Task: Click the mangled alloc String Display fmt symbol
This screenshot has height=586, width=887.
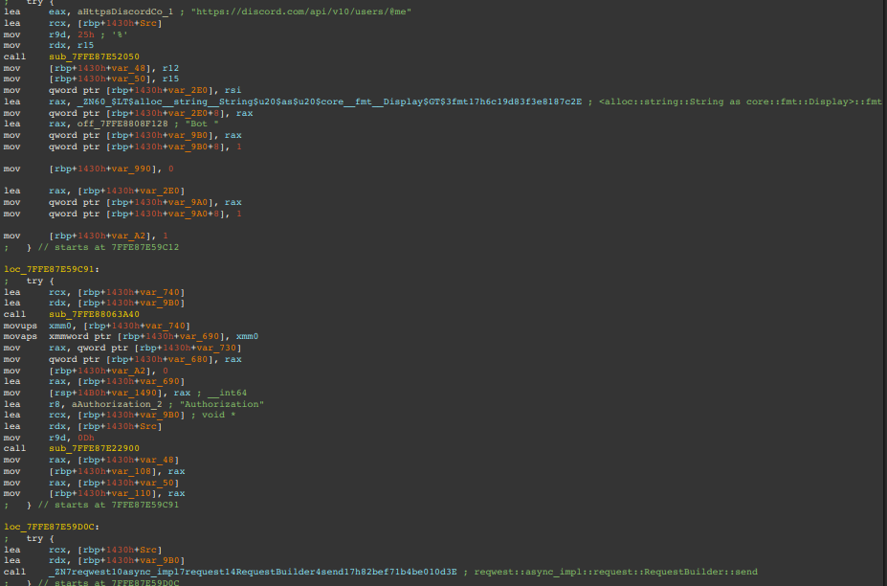Action: pos(330,101)
